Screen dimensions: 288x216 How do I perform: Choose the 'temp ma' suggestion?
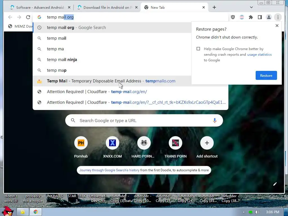point(112,49)
